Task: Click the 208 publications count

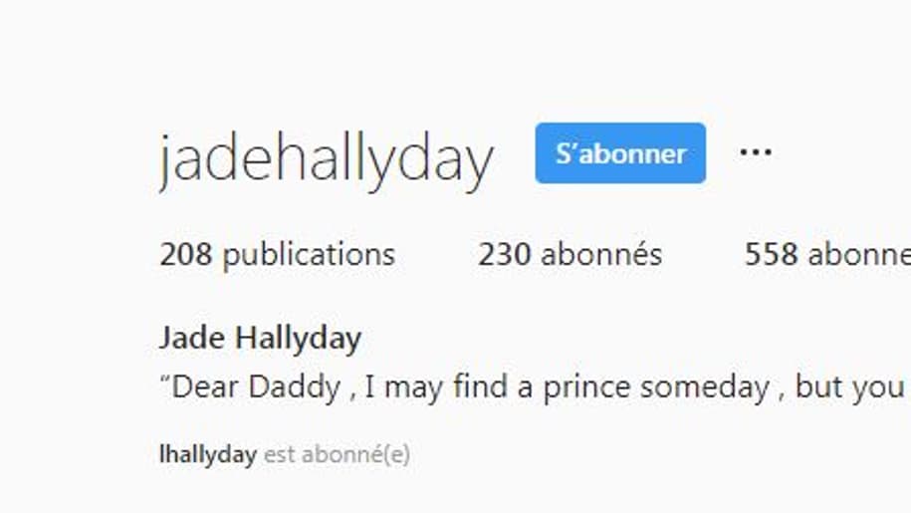Action: [277, 255]
